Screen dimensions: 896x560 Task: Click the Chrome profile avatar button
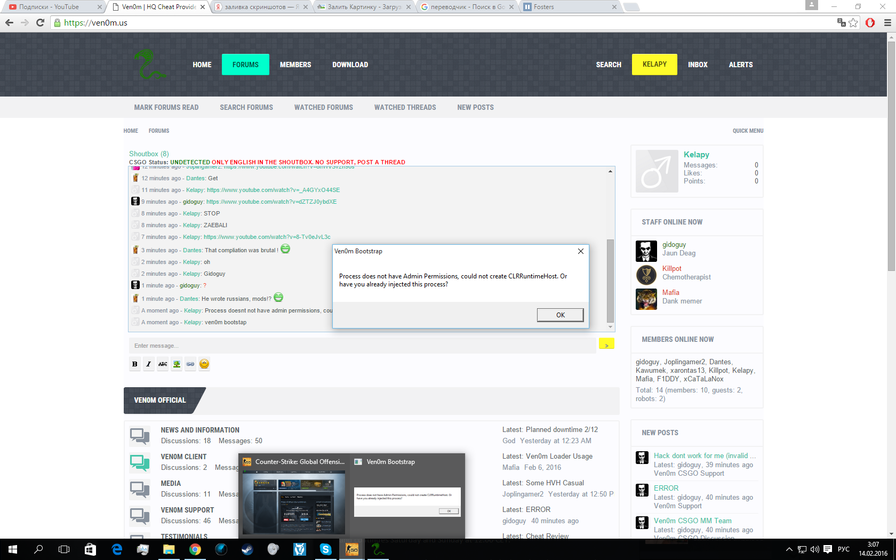pyautogui.click(x=811, y=5)
